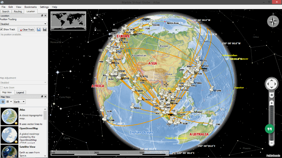Open the Settings menu
The height and width of the screenshot is (158, 282).
[x=44, y=7]
